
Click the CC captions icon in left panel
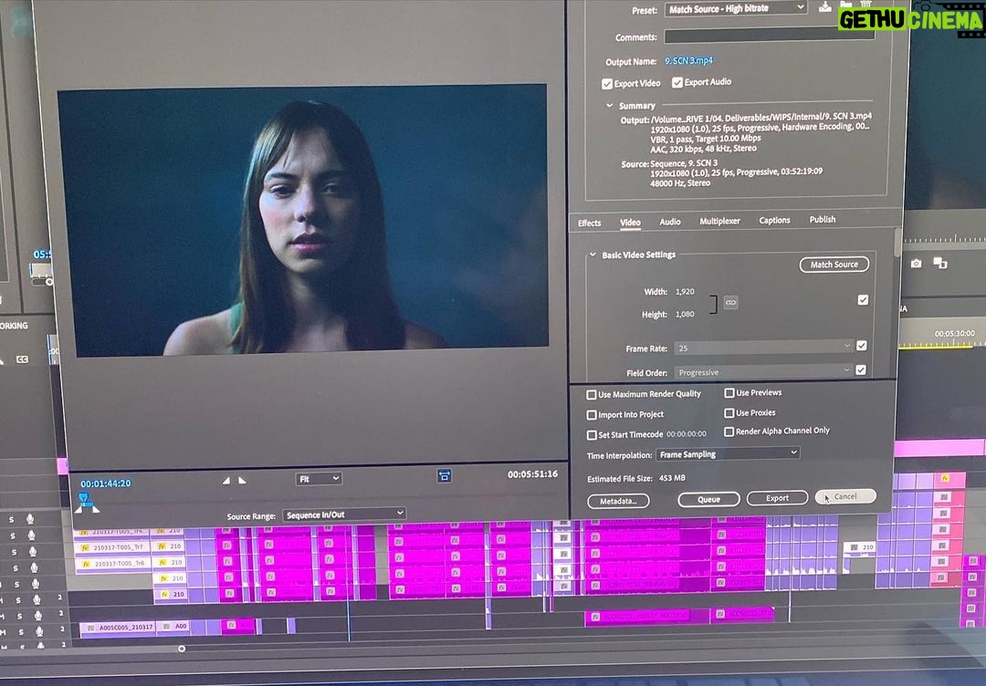tap(22, 359)
